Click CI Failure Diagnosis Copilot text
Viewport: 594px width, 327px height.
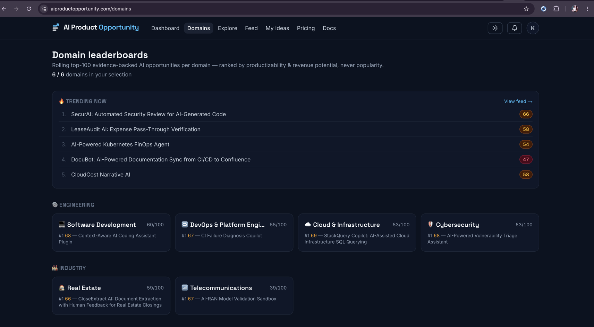click(231, 235)
